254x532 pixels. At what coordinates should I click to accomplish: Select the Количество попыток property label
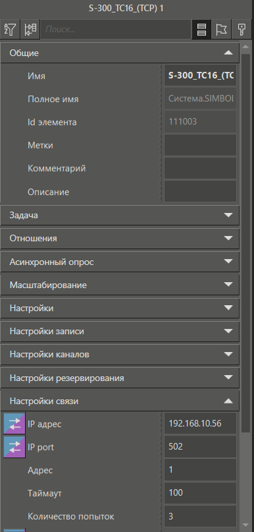pyautogui.click(x=71, y=517)
